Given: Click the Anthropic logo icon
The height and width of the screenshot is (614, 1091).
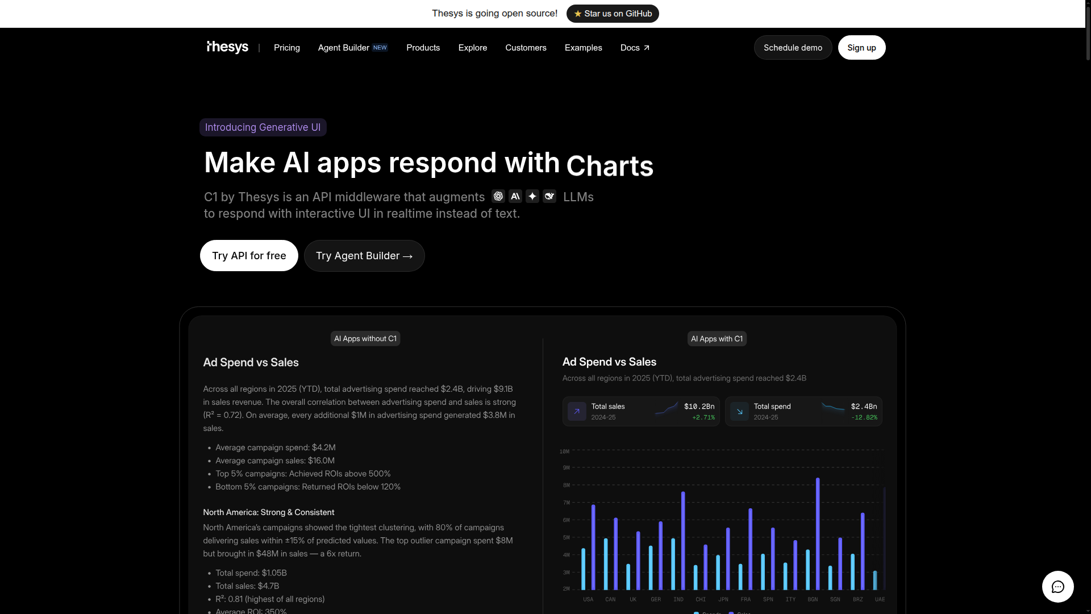Looking at the screenshot, I should [x=515, y=196].
